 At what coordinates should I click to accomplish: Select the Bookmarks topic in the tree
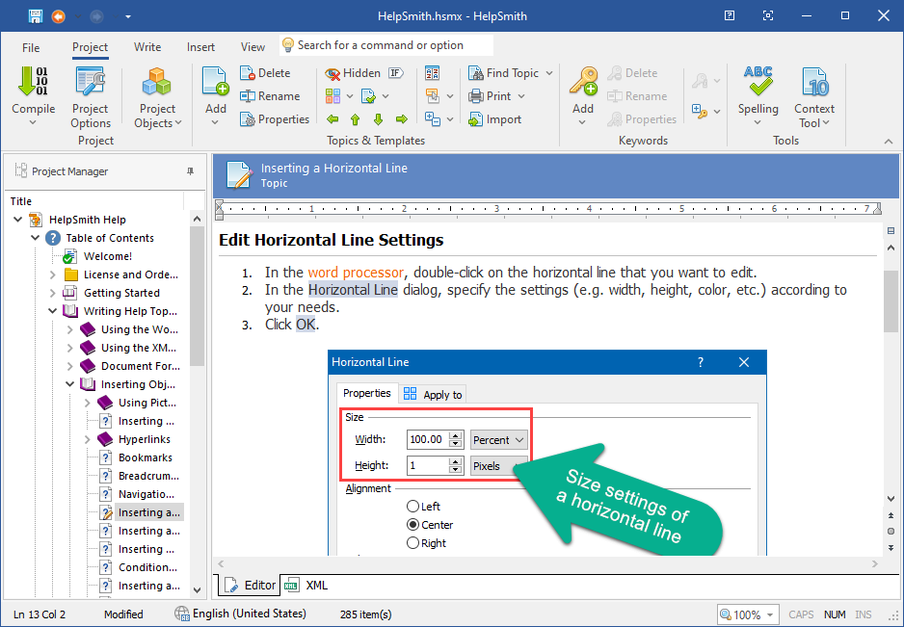[x=146, y=457]
